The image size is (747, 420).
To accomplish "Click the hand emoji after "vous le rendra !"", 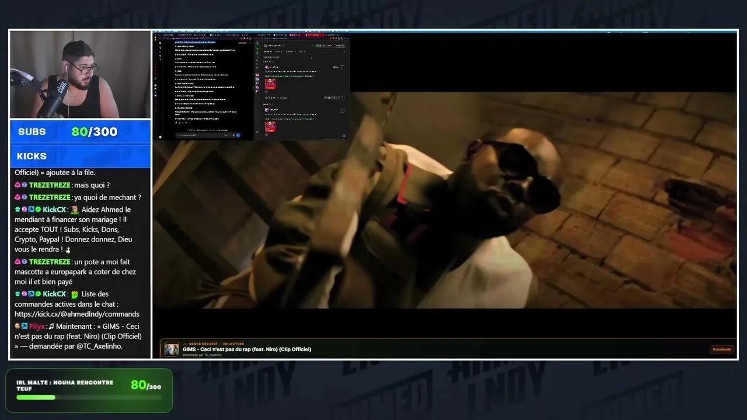I will (68, 250).
